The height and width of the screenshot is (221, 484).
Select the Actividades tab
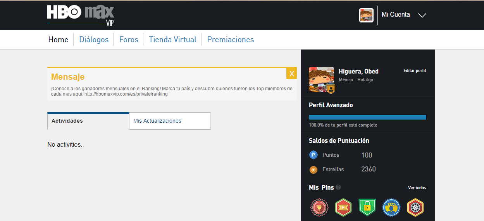tap(88, 121)
